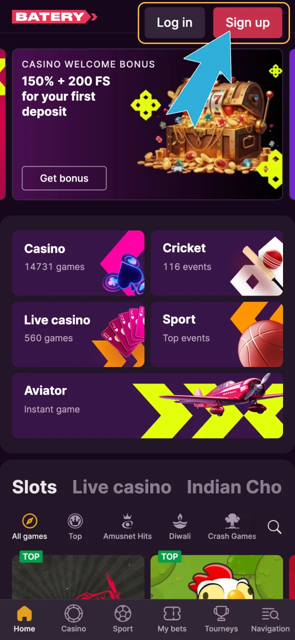Click the Batery logo
The image size is (295, 640).
54,17
